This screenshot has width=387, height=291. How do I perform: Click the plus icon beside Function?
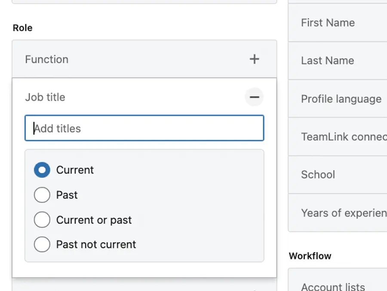pos(254,59)
